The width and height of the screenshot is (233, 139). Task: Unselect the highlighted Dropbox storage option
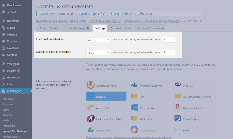[x=106, y=96]
